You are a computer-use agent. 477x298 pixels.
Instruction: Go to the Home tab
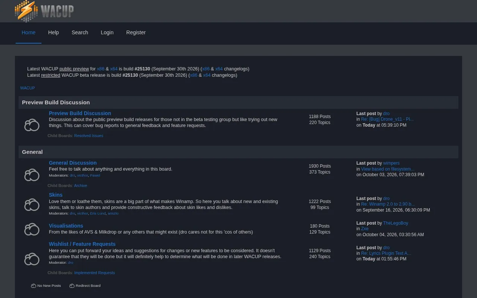point(28,32)
